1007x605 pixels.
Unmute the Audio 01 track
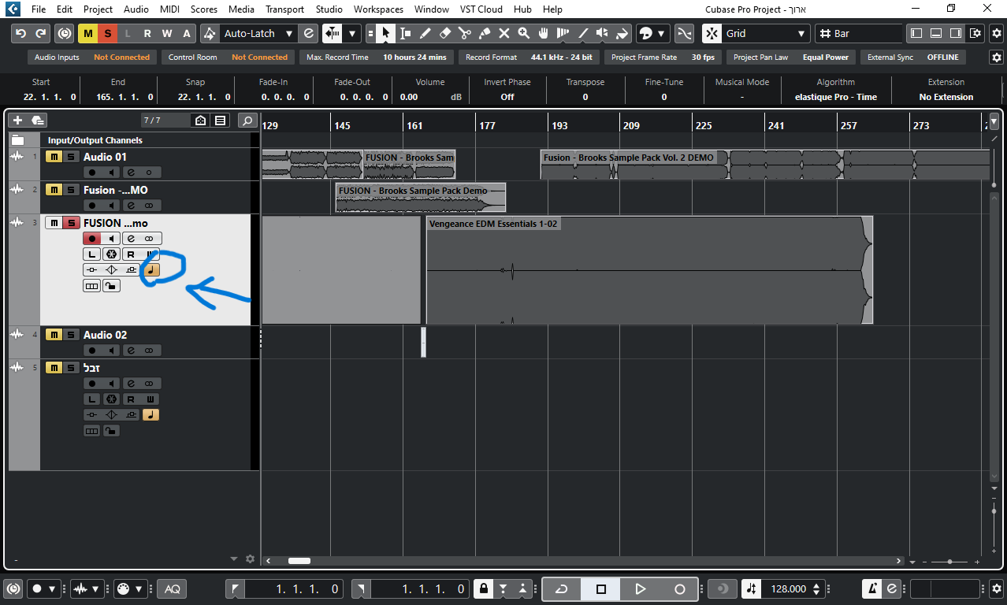tap(54, 157)
